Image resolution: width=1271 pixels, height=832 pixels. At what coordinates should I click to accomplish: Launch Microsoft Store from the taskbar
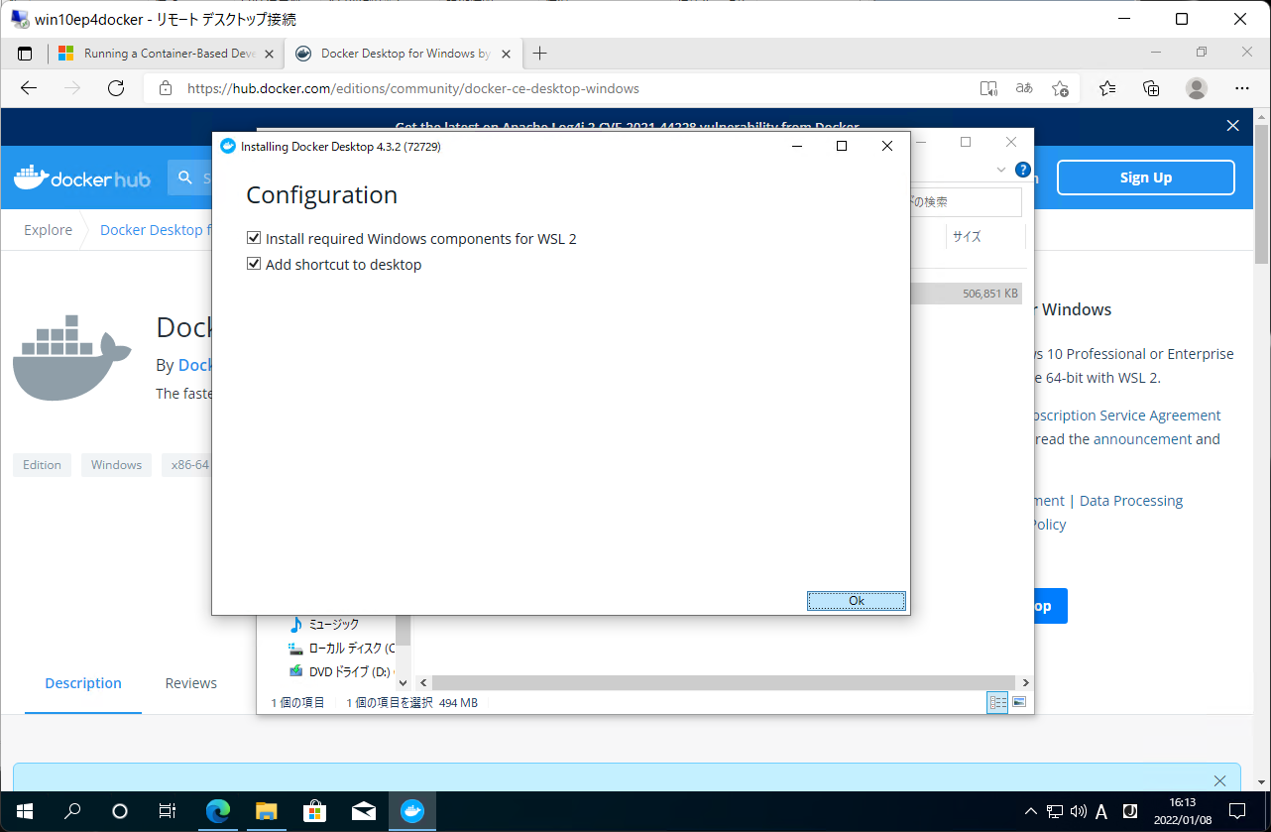pyautogui.click(x=314, y=811)
